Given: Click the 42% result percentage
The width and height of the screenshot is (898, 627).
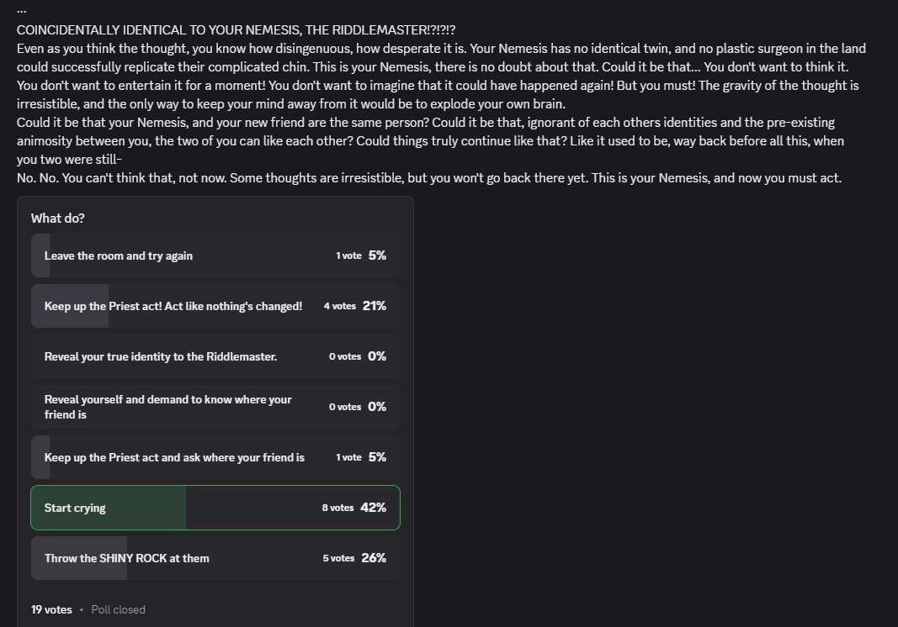Looking at the screenshot, I should coord(374,508).
